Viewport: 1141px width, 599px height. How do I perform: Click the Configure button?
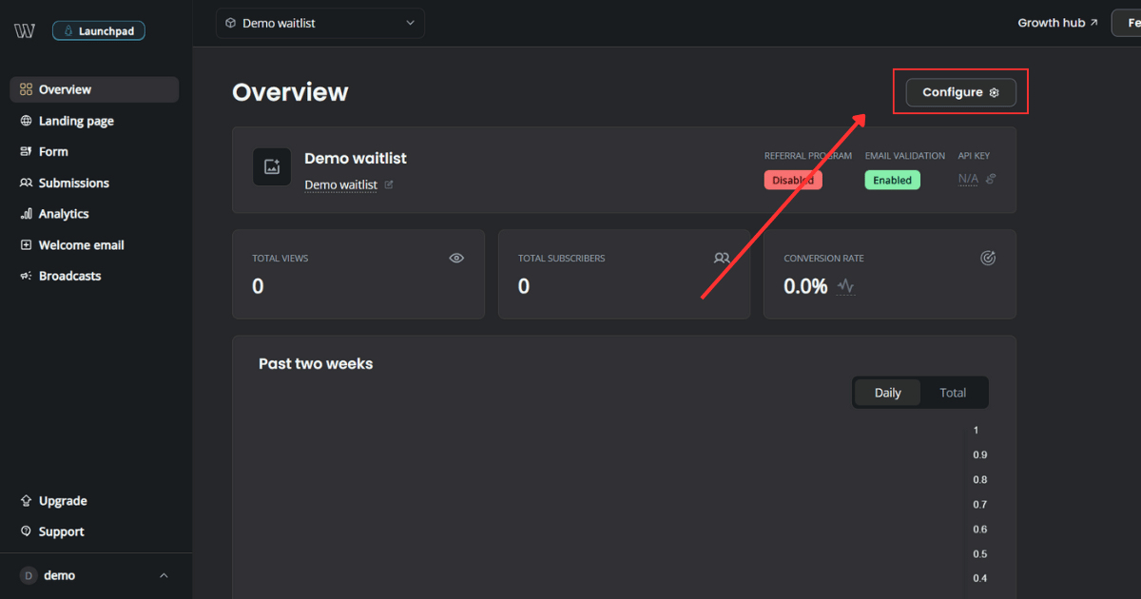point(960,92)
